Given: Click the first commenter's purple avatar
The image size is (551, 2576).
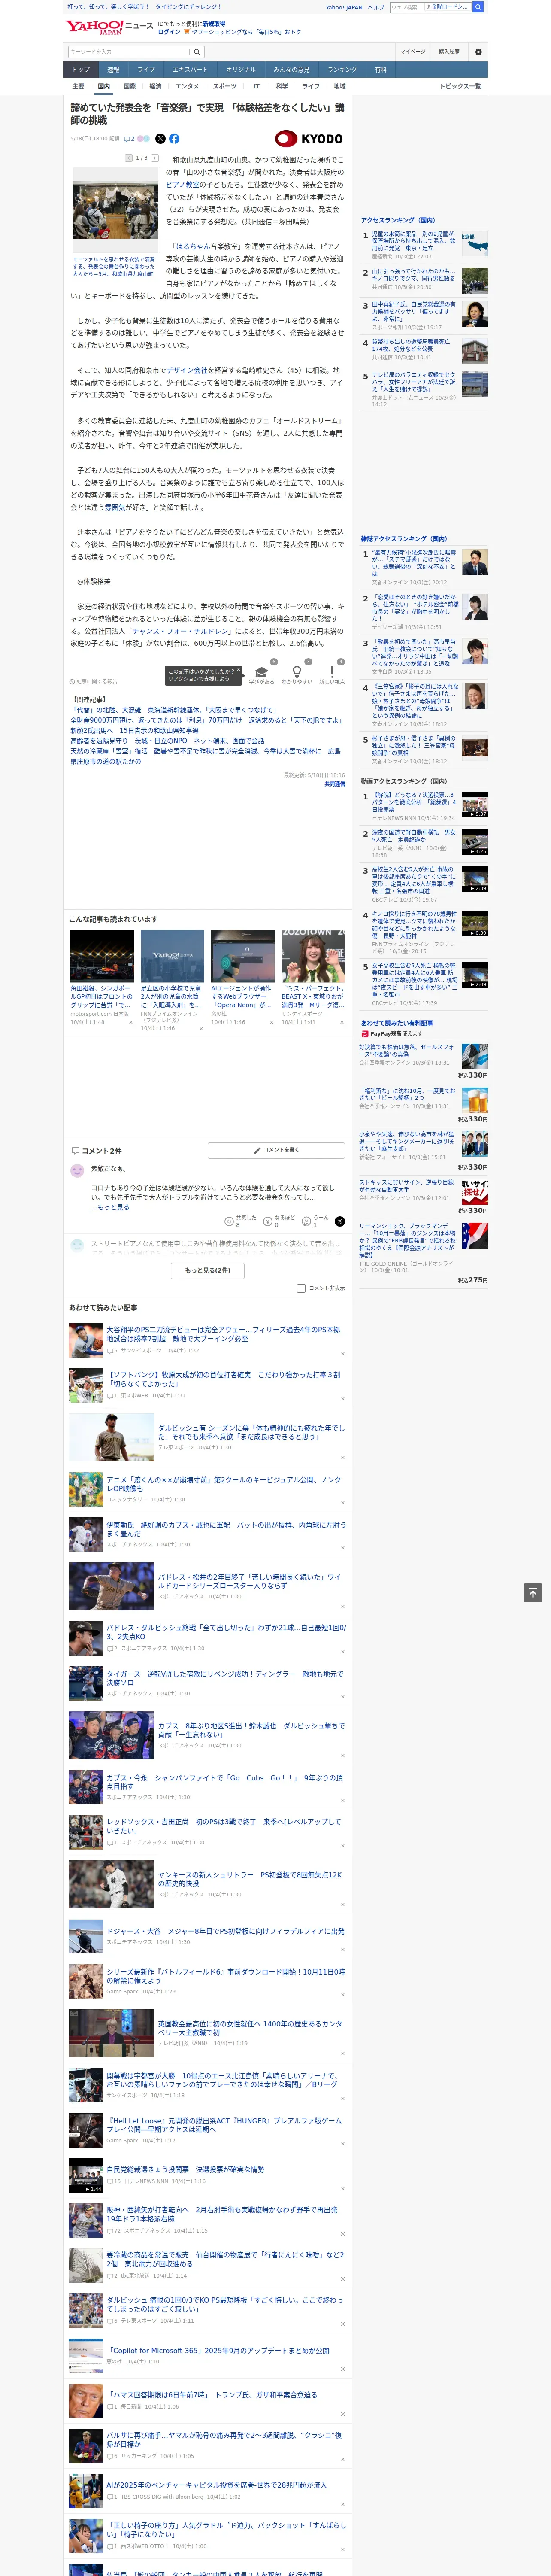Looking at the screenshot, I should (77, 1170).
